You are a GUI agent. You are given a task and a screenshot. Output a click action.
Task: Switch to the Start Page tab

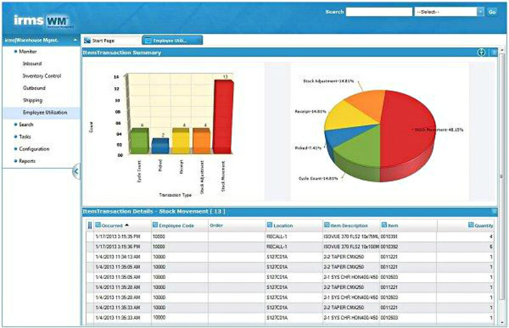(x=110, y=40)
